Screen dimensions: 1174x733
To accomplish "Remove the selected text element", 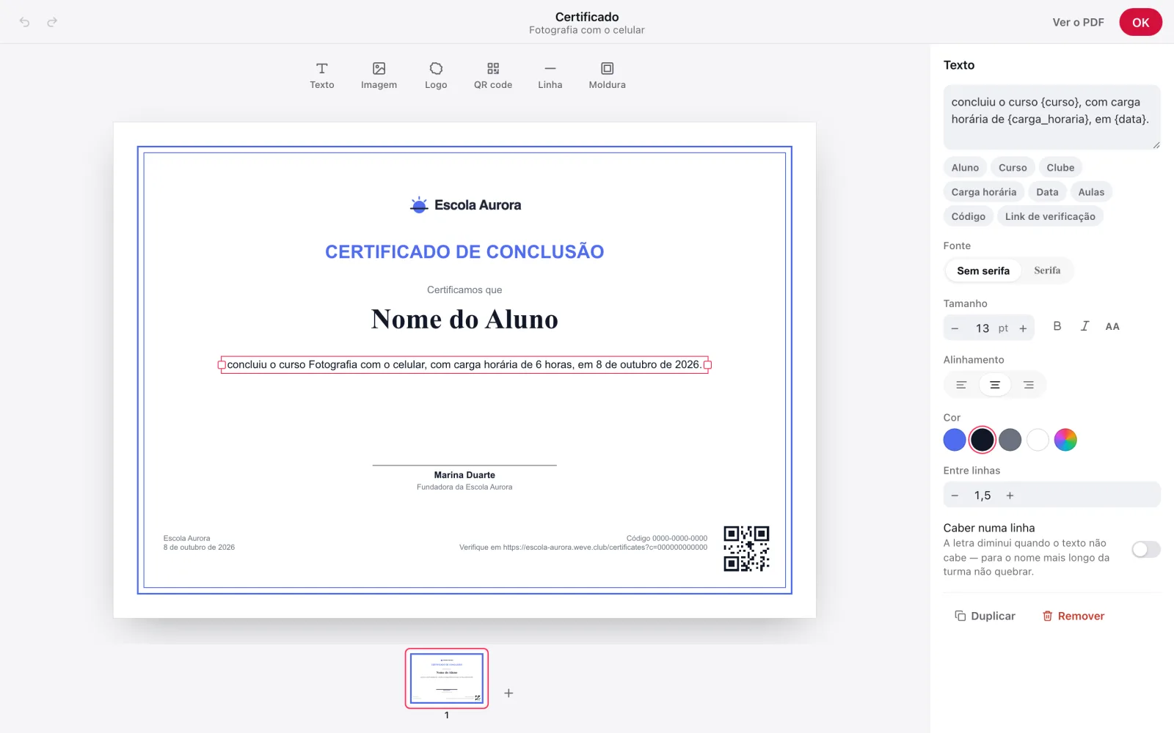I will coord(1073,616).
